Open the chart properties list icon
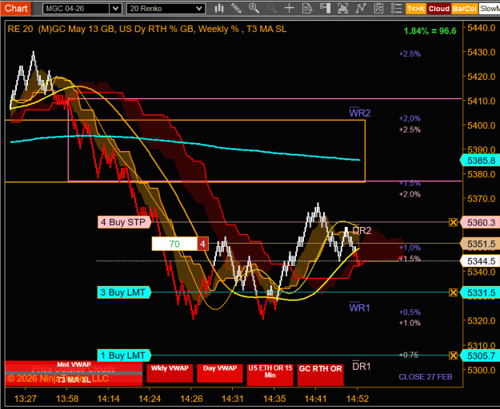The image size is (500, 409). pos(396,9)
